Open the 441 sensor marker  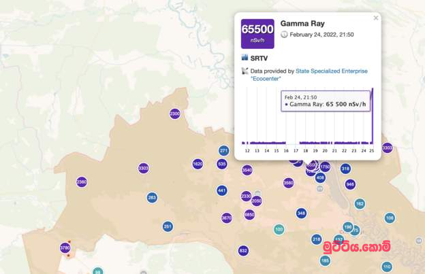tap(222, 191)
